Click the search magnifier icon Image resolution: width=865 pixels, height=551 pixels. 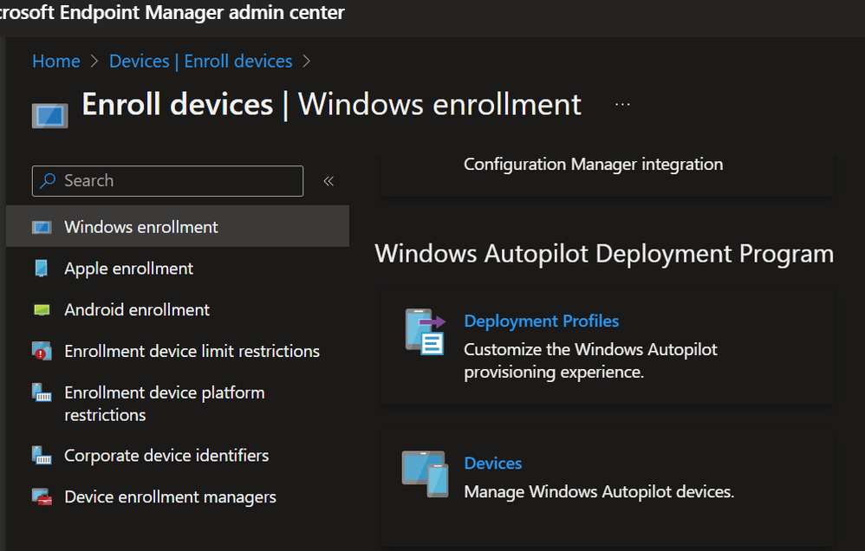pyautogui.click(x=48, y=180)
